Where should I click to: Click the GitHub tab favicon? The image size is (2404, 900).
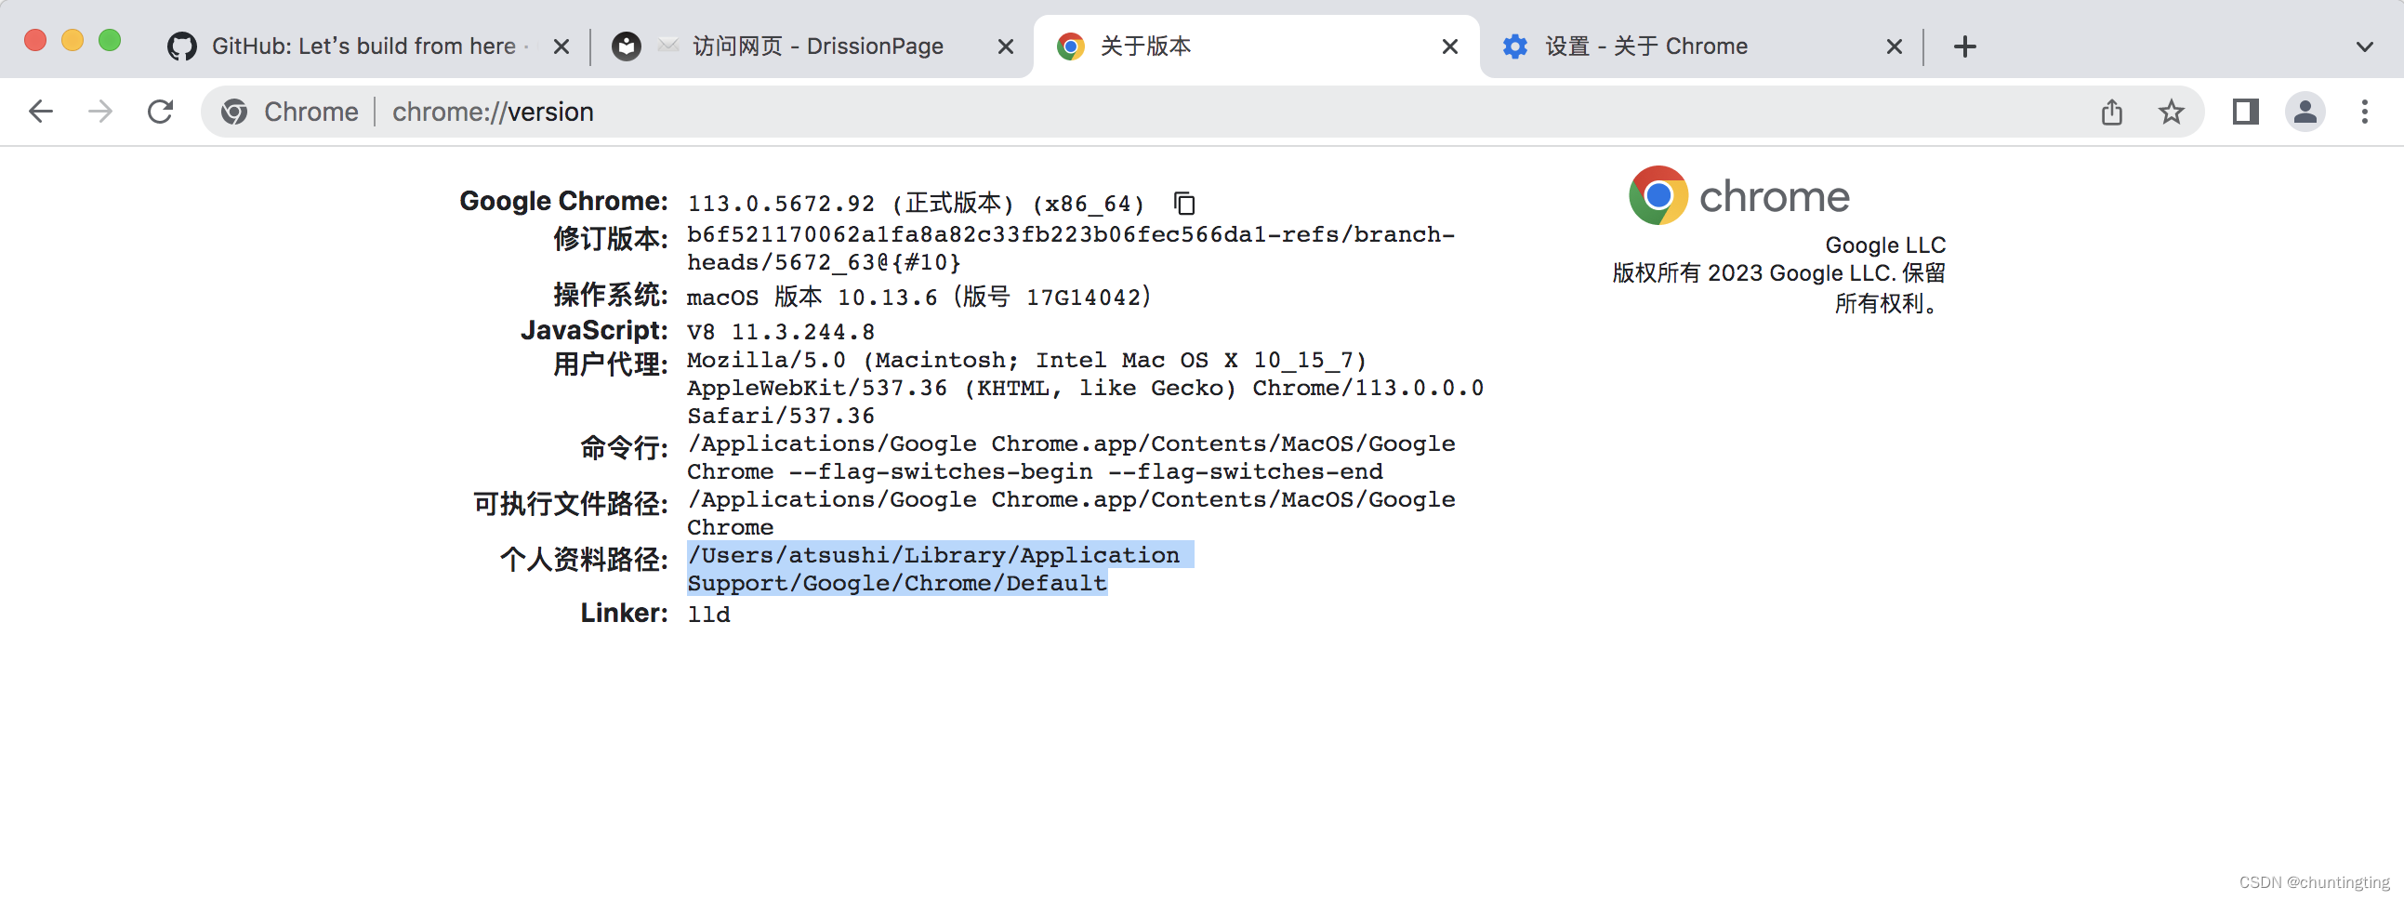(x=182, y=46)
